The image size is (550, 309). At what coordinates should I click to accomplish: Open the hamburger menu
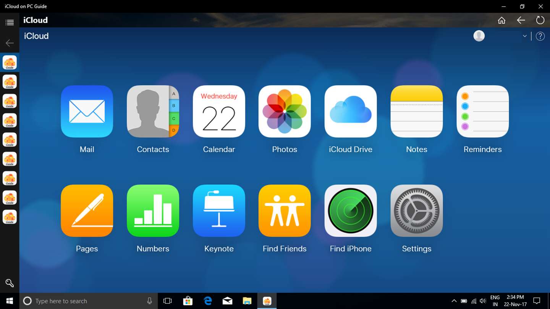tap(10, 23)
